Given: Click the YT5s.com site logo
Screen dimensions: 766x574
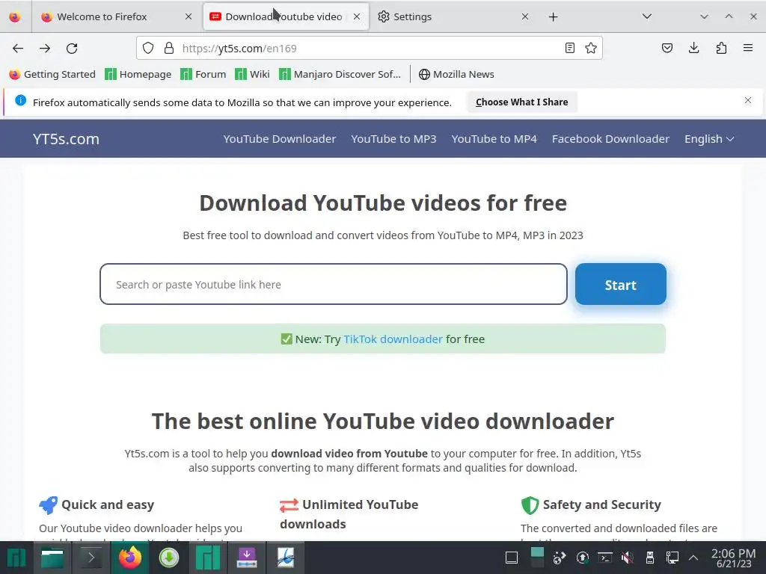Looking at the screenshot, I should [x=66, y=139].
